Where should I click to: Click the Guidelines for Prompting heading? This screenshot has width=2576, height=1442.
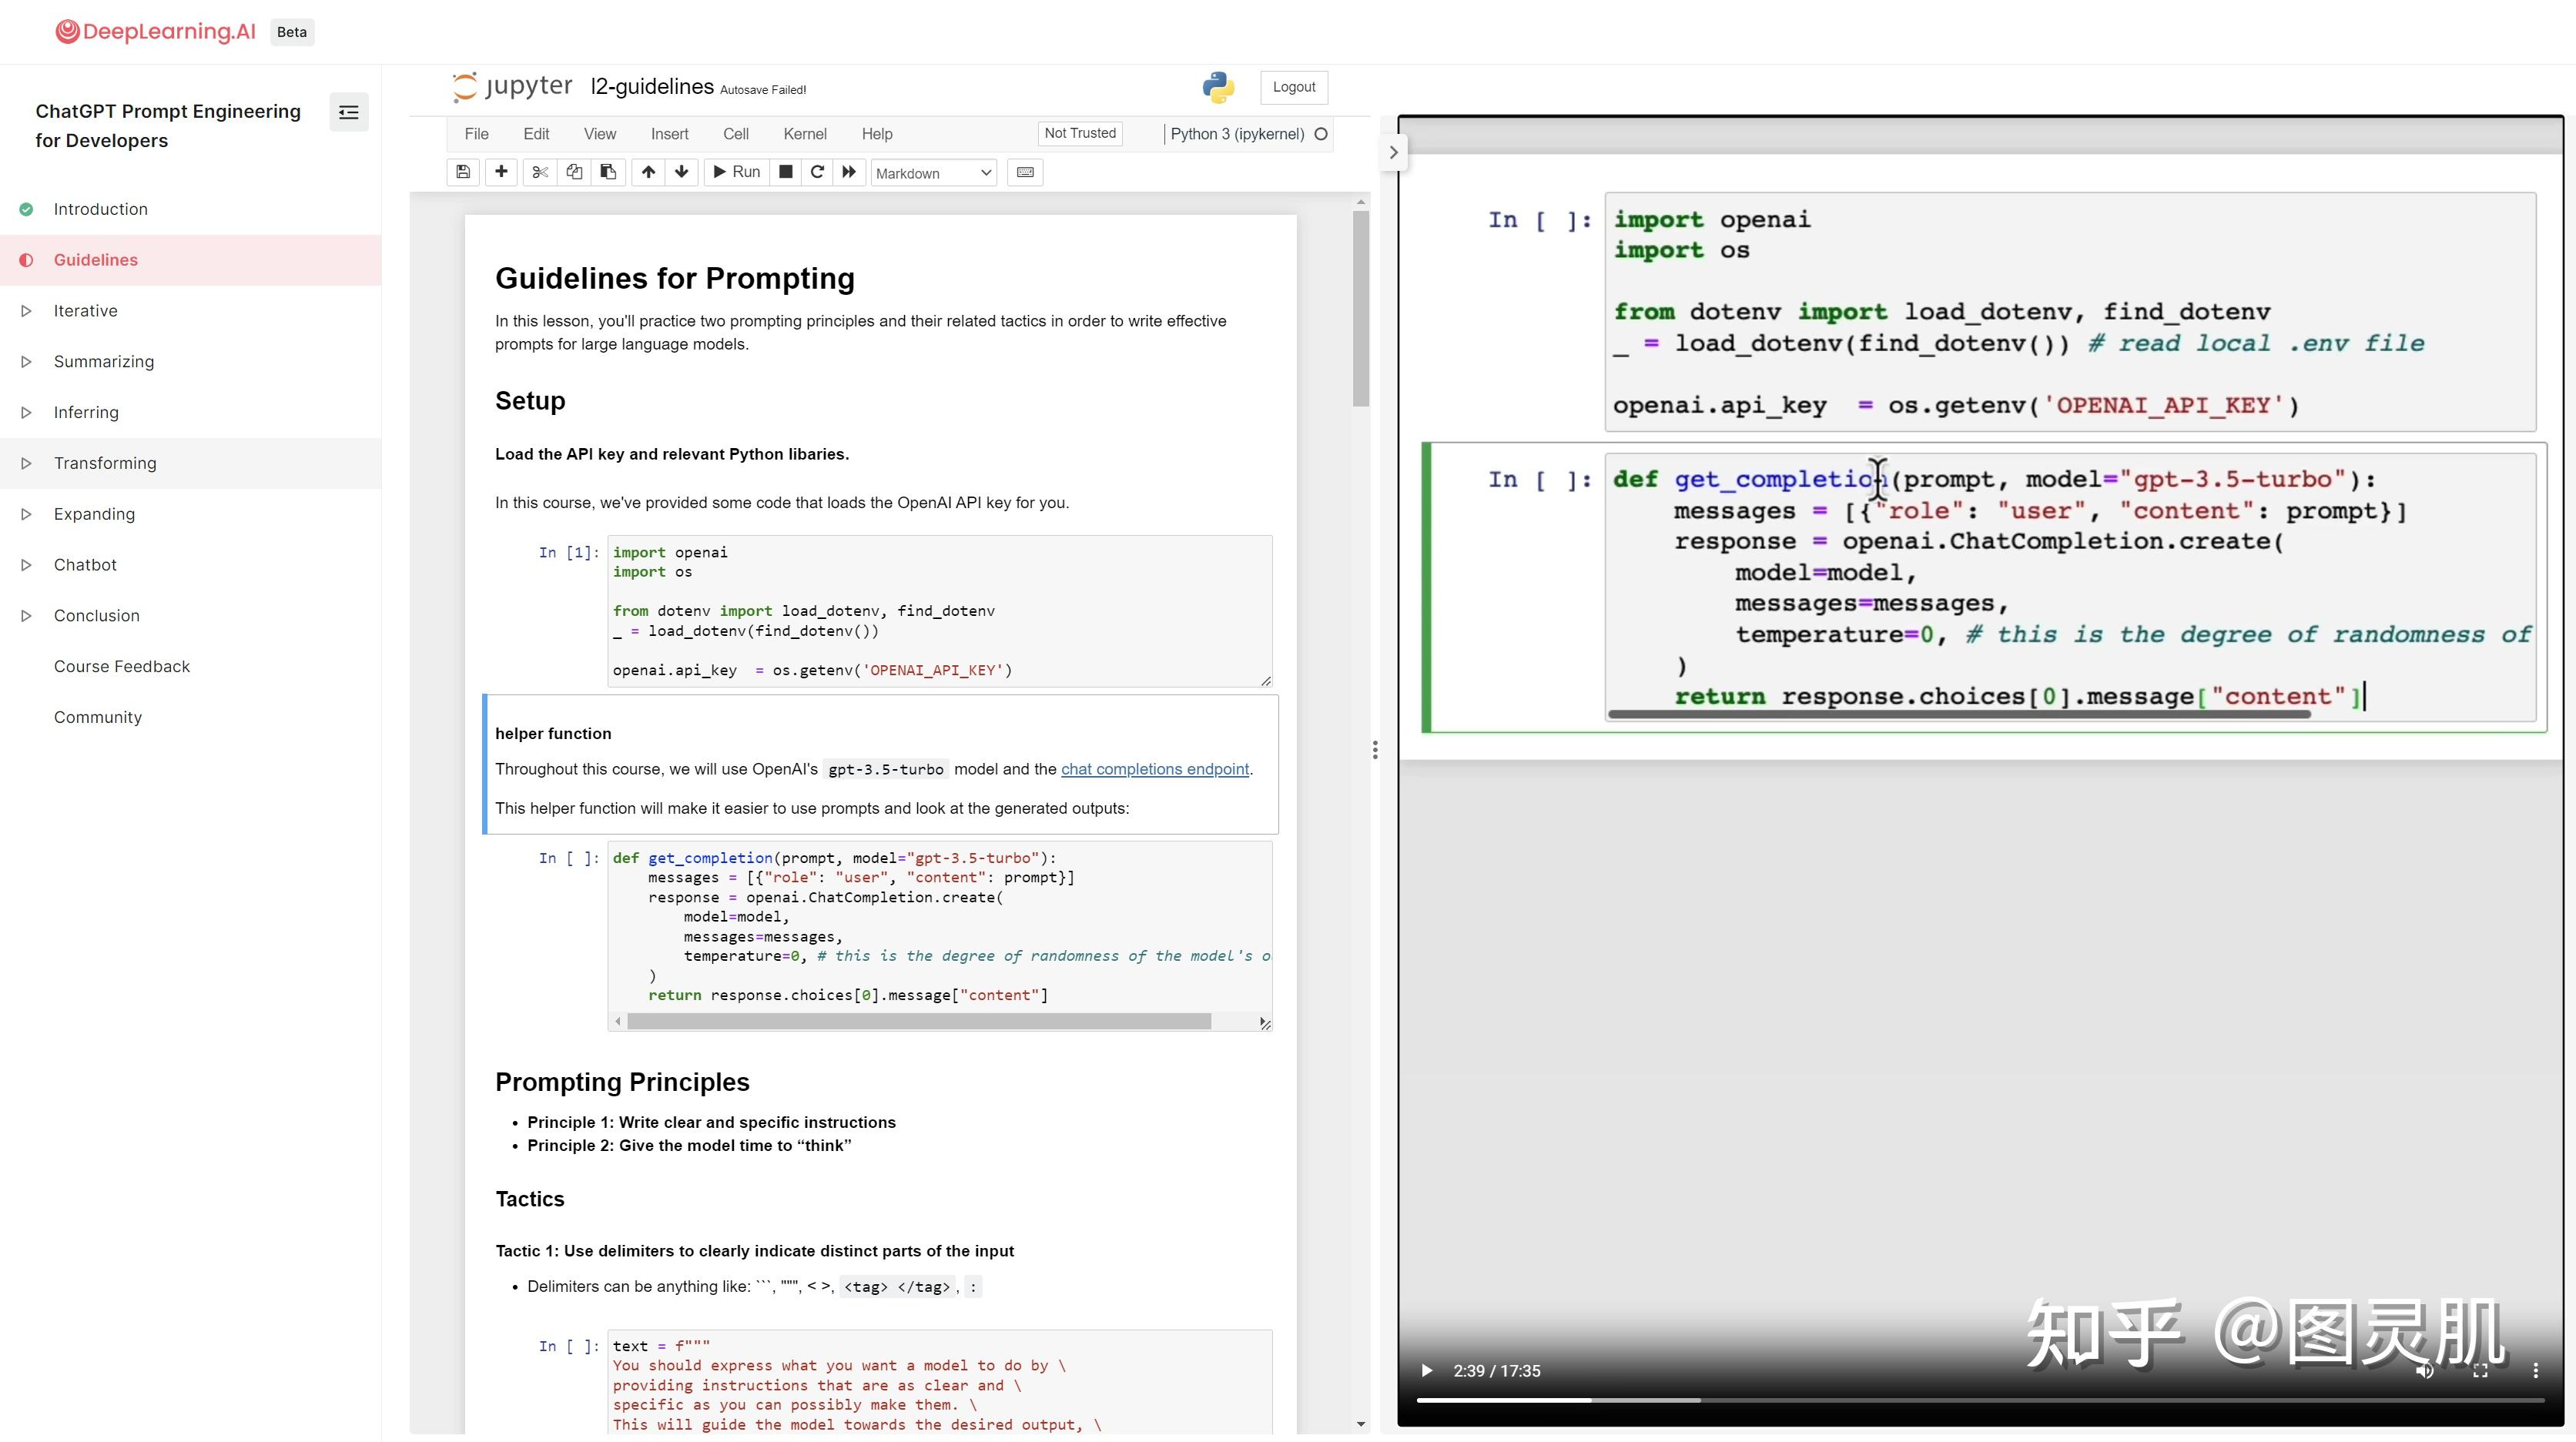coord(675,278)
